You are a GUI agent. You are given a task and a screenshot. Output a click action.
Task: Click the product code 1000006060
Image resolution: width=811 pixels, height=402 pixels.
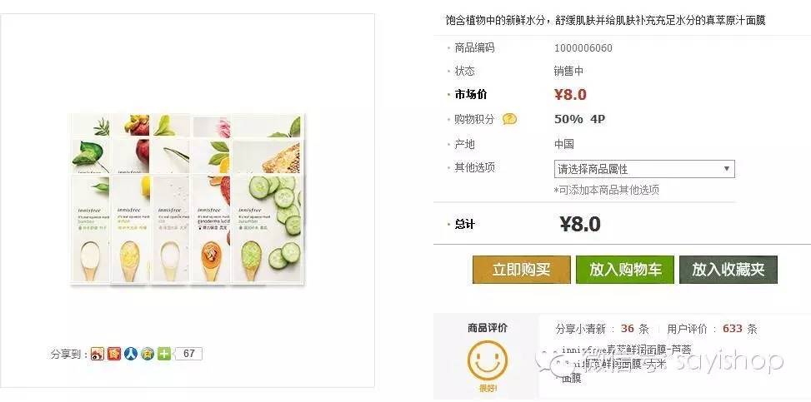583,48
